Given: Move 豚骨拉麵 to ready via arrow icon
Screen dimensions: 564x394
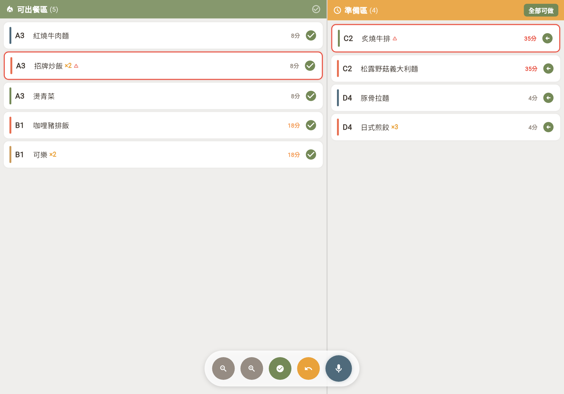Looking at the screenshot, I should coord(548,98).
